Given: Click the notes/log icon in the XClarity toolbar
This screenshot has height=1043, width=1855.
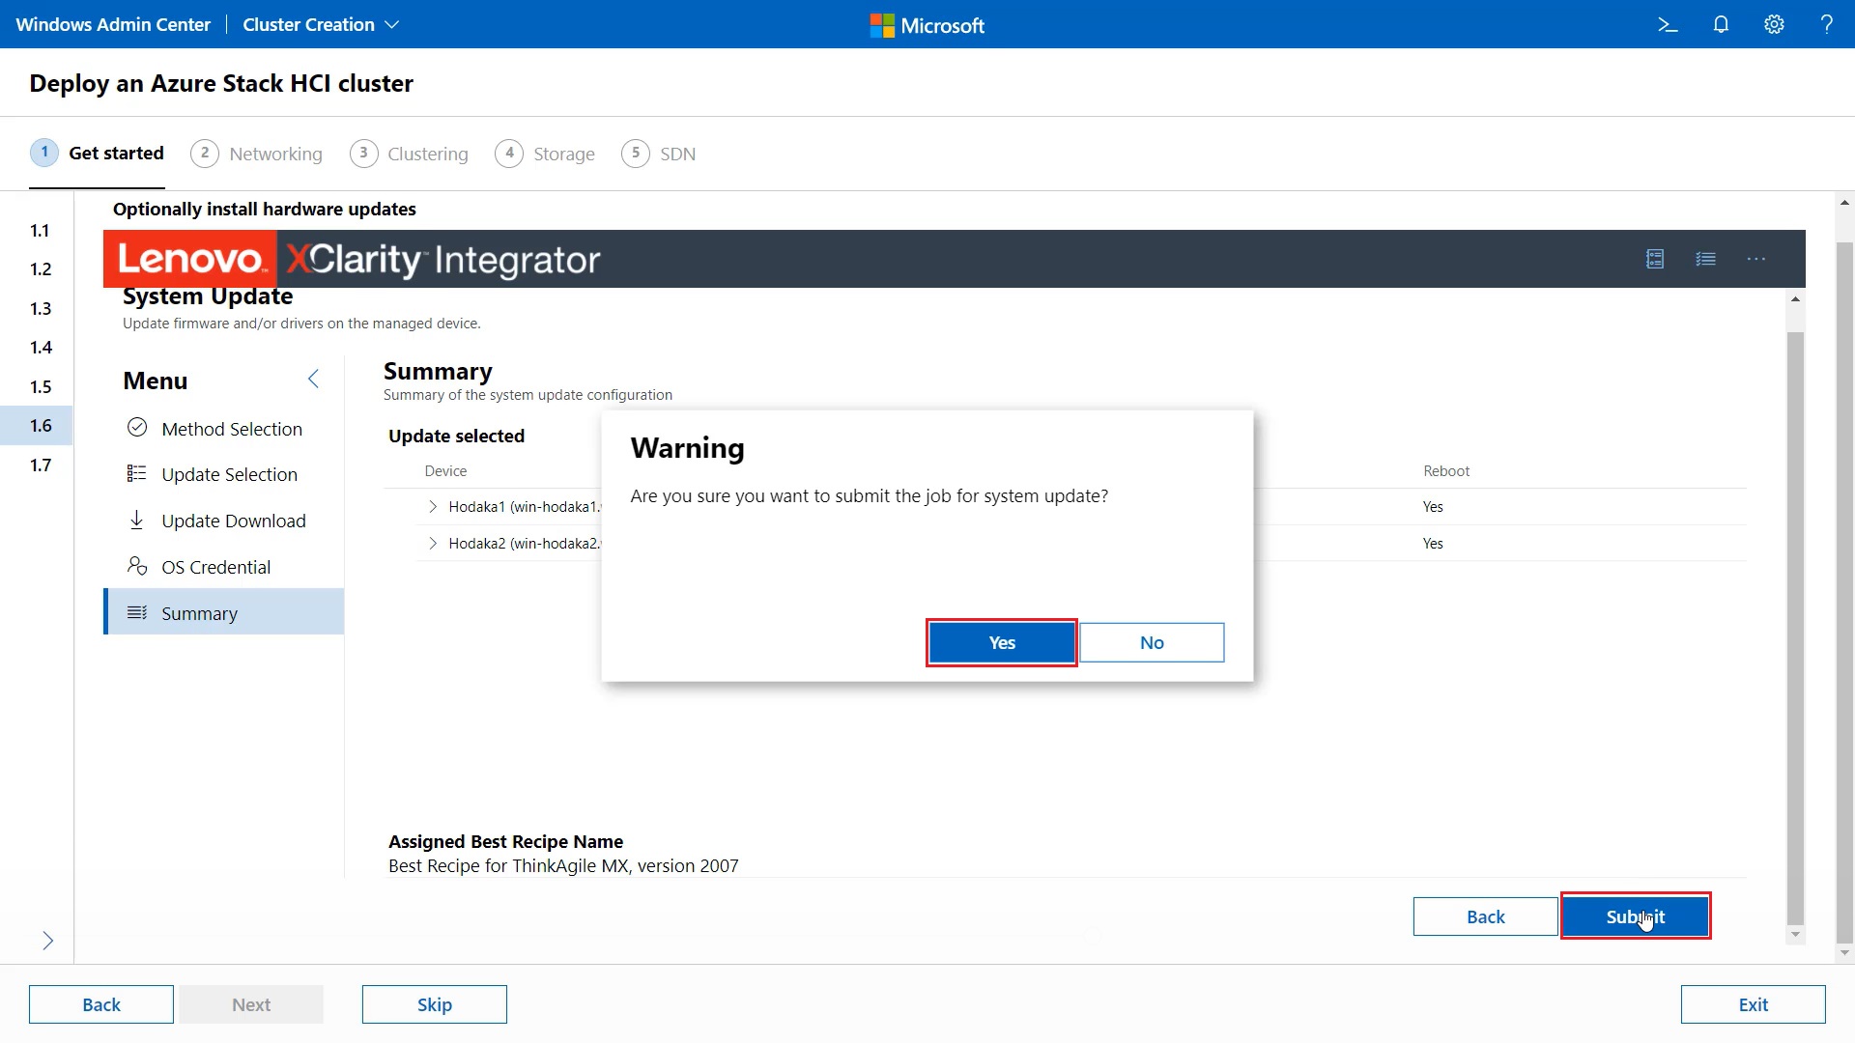Looking at the screenshot, I should tap(1655, 259).
